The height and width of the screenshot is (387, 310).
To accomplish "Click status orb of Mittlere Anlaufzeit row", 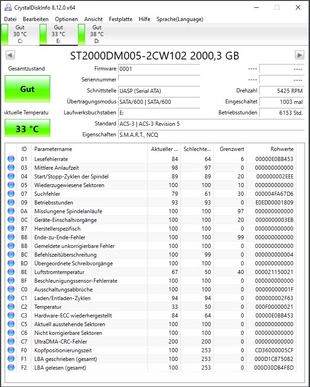I will [11, 167].
